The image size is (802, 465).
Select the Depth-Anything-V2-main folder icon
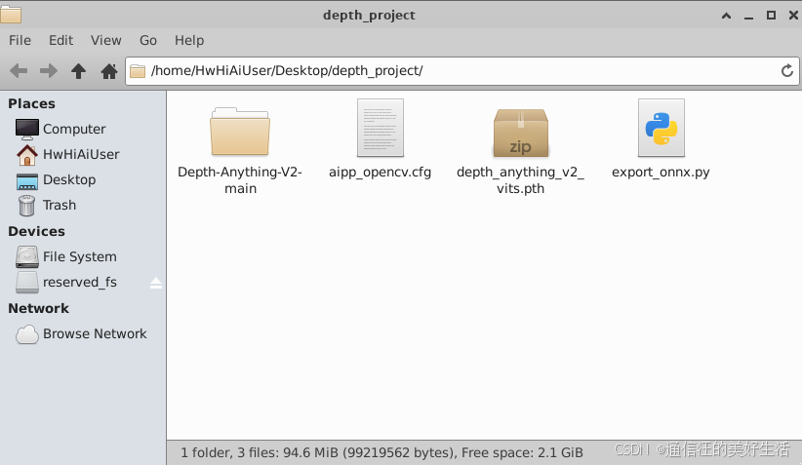240,131
